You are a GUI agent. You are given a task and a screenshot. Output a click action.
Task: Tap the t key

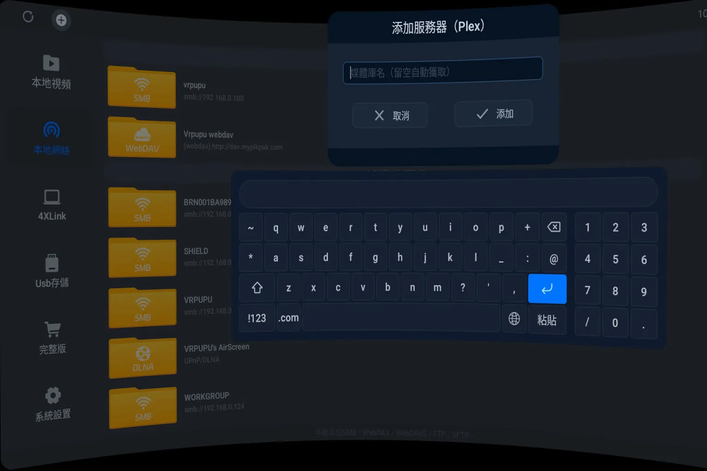coord(376,227)
